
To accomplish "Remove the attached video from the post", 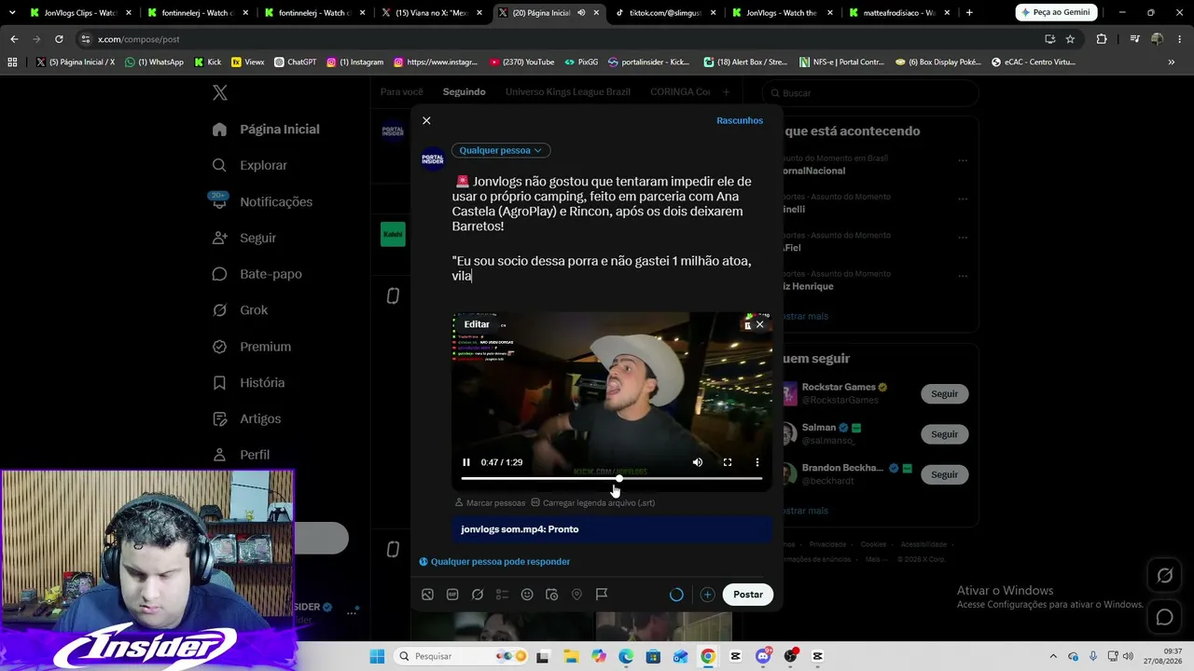I will tap(759, 324).
